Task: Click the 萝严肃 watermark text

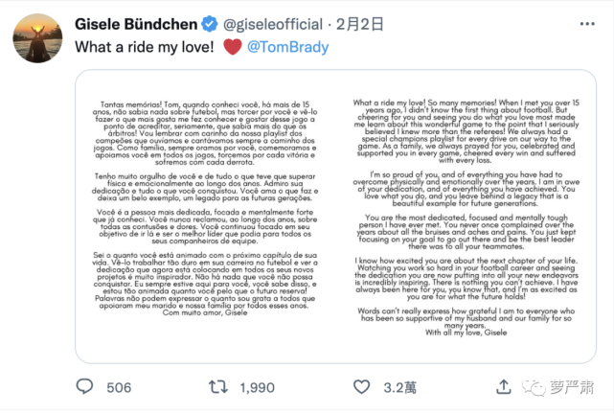Action: (x=573, y=387)
